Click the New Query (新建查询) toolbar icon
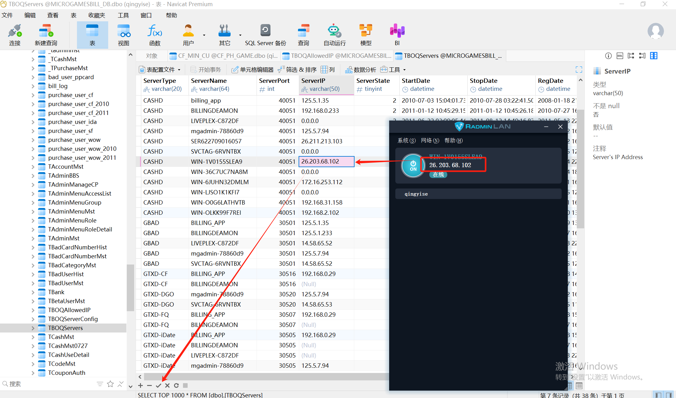The image size is (676, 398). tap(46, 35)
